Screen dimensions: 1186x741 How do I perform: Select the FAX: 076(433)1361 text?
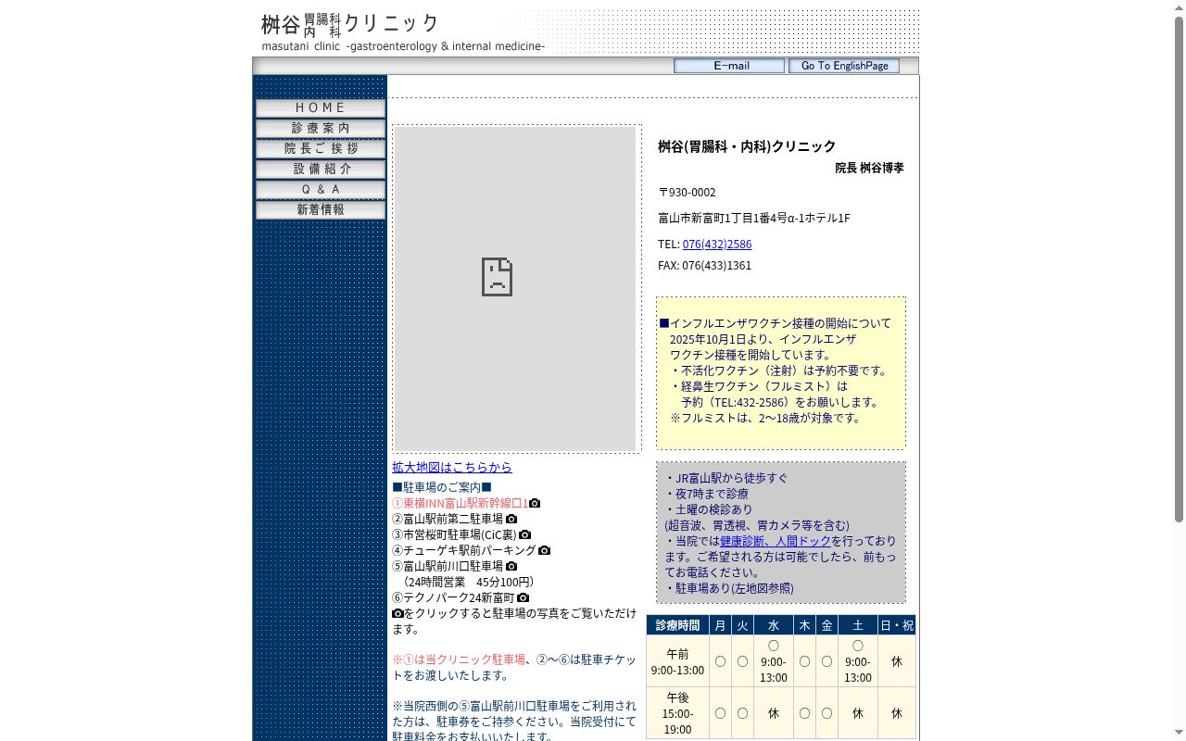pos(705,265)
